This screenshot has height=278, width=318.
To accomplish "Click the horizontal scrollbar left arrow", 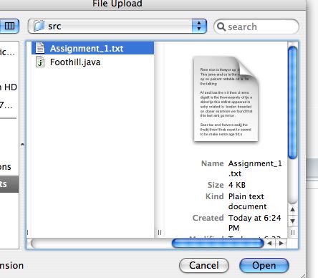I will (x=270, y=244).
